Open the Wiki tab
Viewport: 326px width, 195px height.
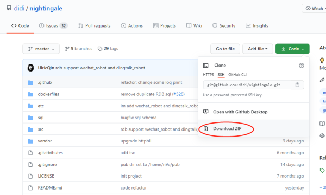click(194, 25)
